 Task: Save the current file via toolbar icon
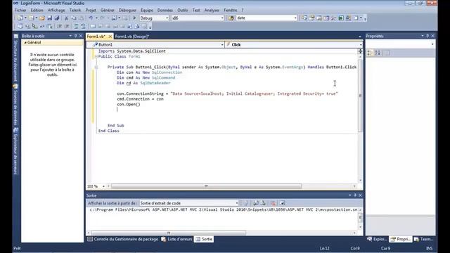50,18
